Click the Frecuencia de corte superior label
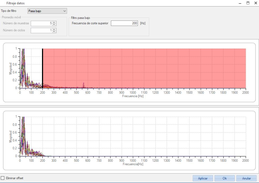Viewport: 259px width, 183px height. (90, 23)
